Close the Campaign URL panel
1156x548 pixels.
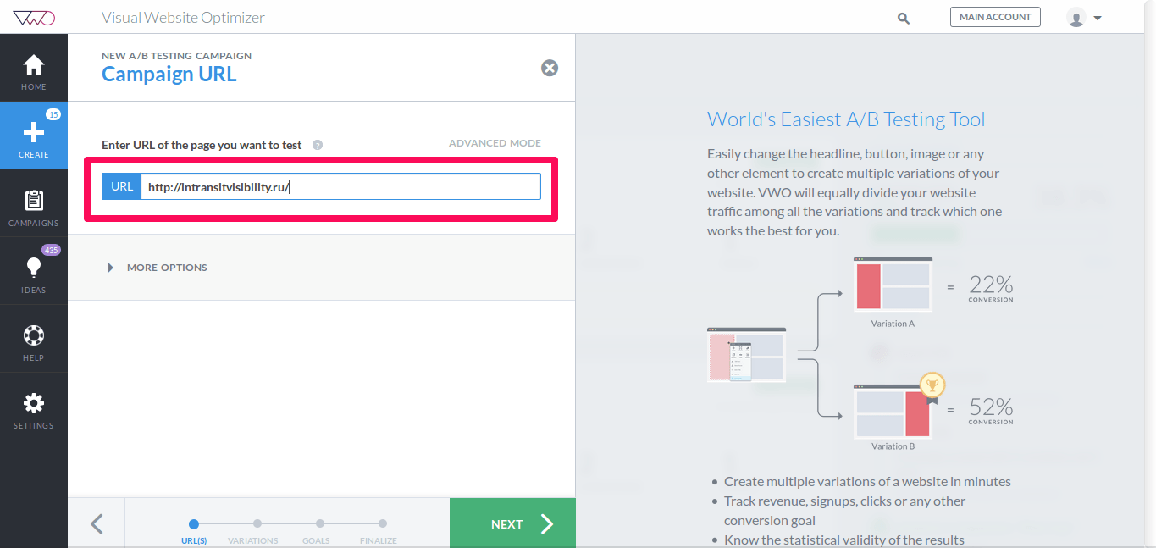[550, 68]
